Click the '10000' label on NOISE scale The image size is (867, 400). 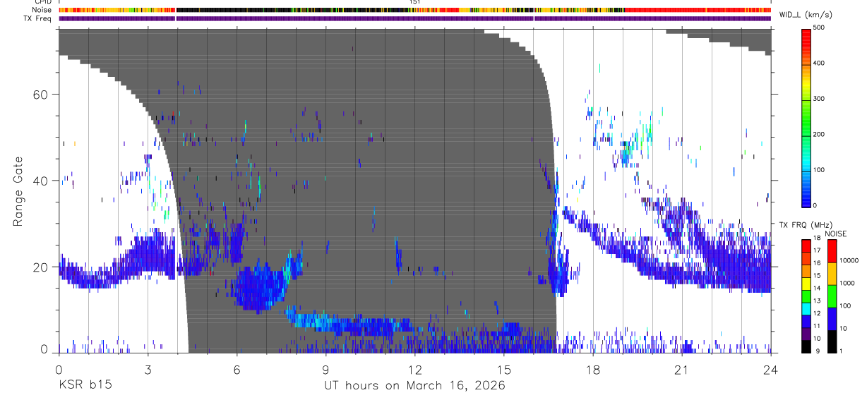848,260
